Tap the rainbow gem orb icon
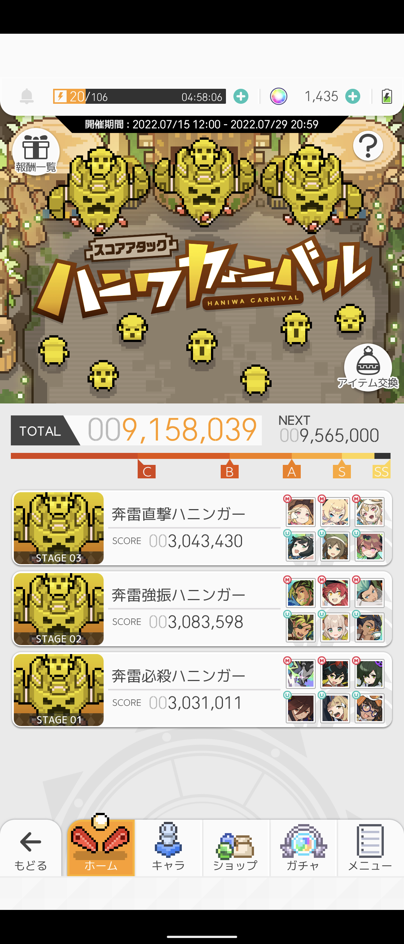Image resolution: width=404 pixels, height=944 pixels. pos(279,96)
